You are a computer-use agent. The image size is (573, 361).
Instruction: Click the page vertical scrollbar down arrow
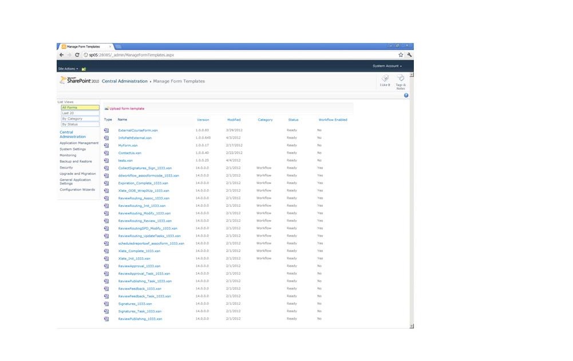click(412, 326)
